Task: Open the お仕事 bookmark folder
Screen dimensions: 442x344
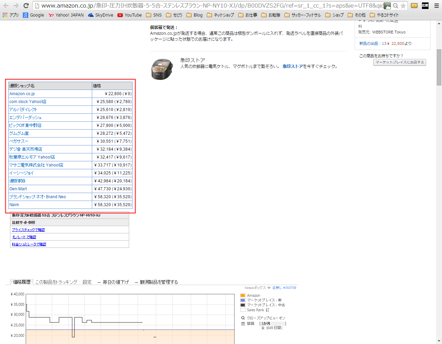Action: 248,15
